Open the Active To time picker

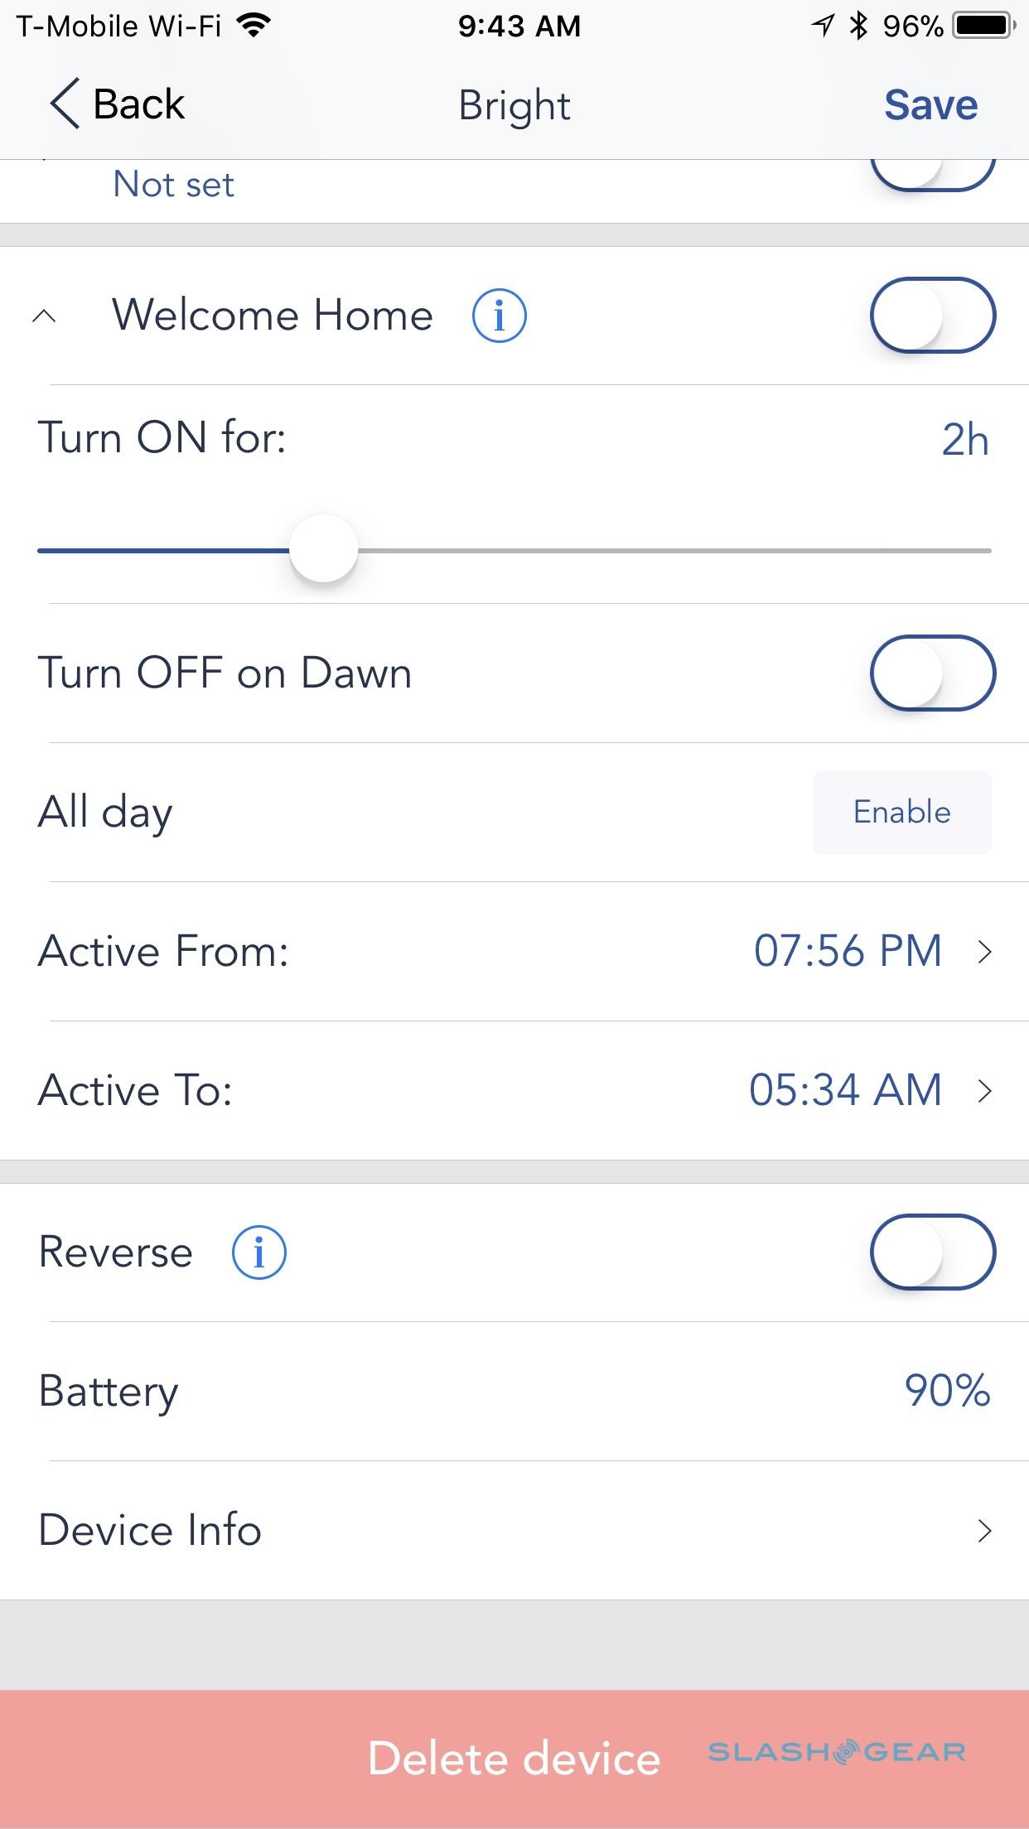pyautogui.click(x=870, y=1090)
